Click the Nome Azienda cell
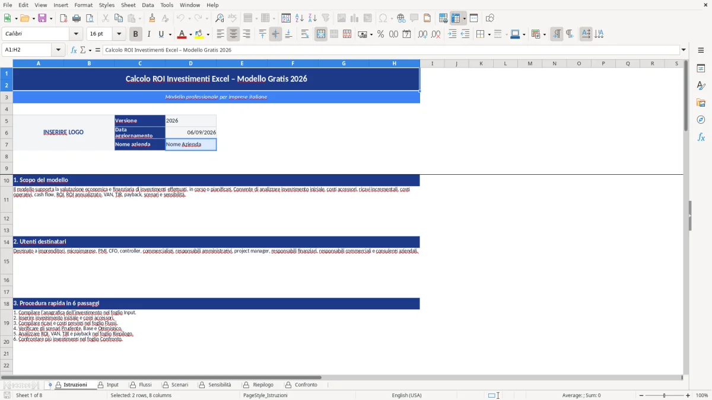 pyautogui.click(x=190, y=144)
